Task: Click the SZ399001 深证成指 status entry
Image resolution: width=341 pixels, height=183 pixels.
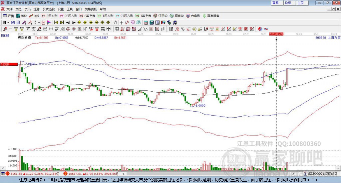Action: point(320,174)
